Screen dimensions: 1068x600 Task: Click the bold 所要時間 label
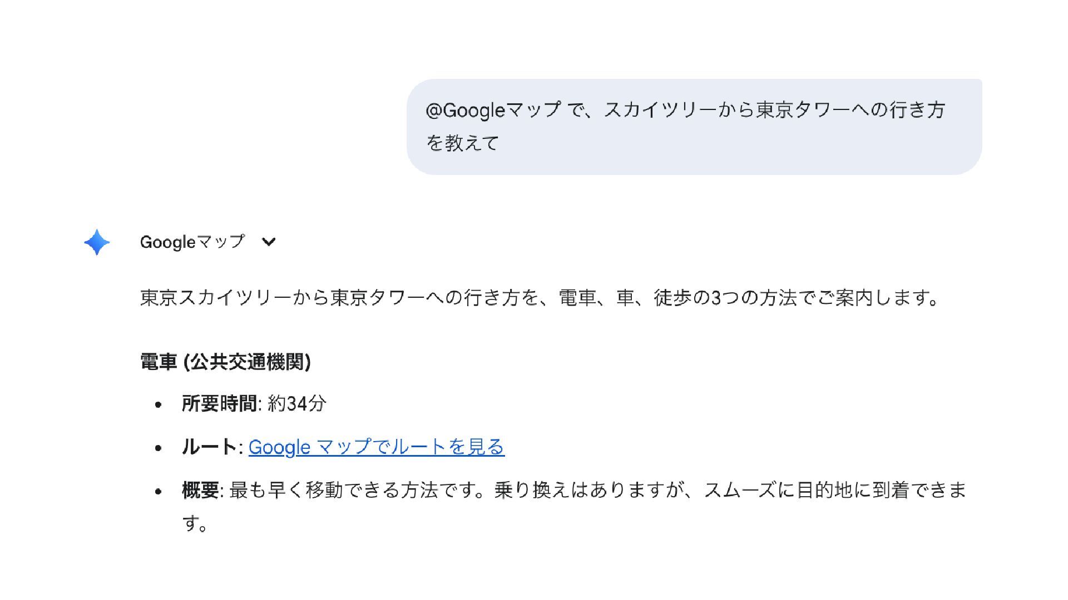tap(220, 403)
